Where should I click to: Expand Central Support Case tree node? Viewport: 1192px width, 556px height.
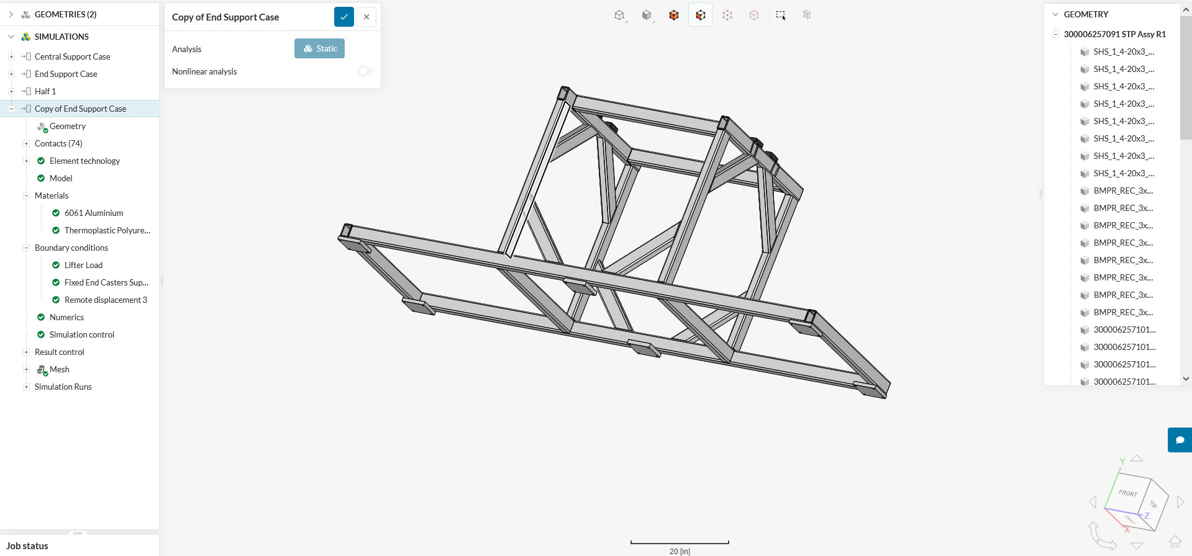click(11, 56)
